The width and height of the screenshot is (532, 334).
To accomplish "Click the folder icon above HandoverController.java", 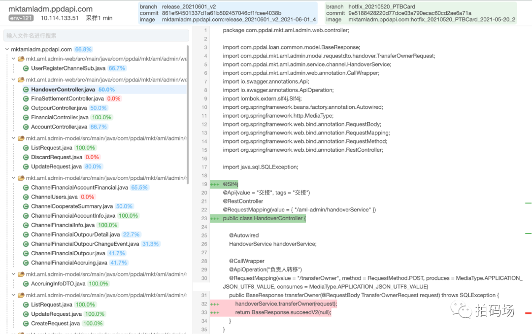I will click(x=21, y=80).
